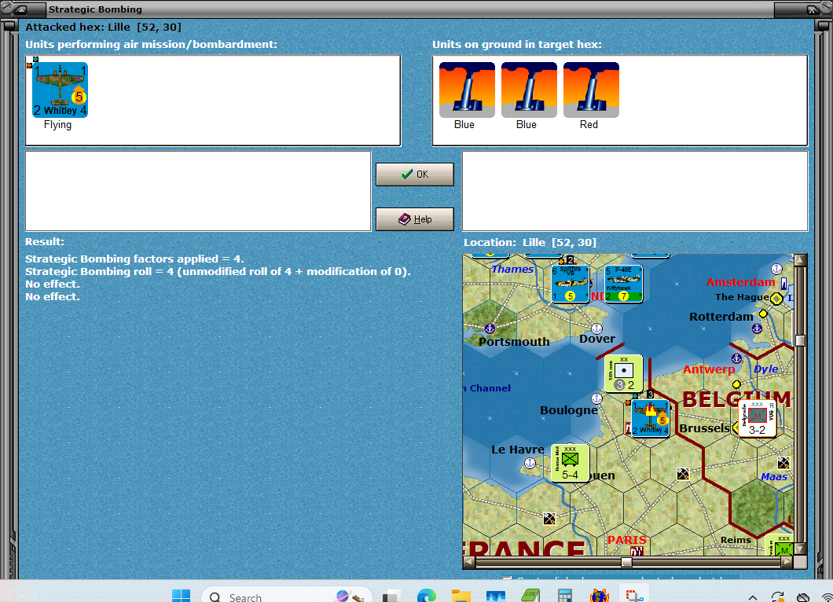Click the Reims city label on the map
Image resolution: width=833 pixels, height=602 pixels.
(736, 540)
